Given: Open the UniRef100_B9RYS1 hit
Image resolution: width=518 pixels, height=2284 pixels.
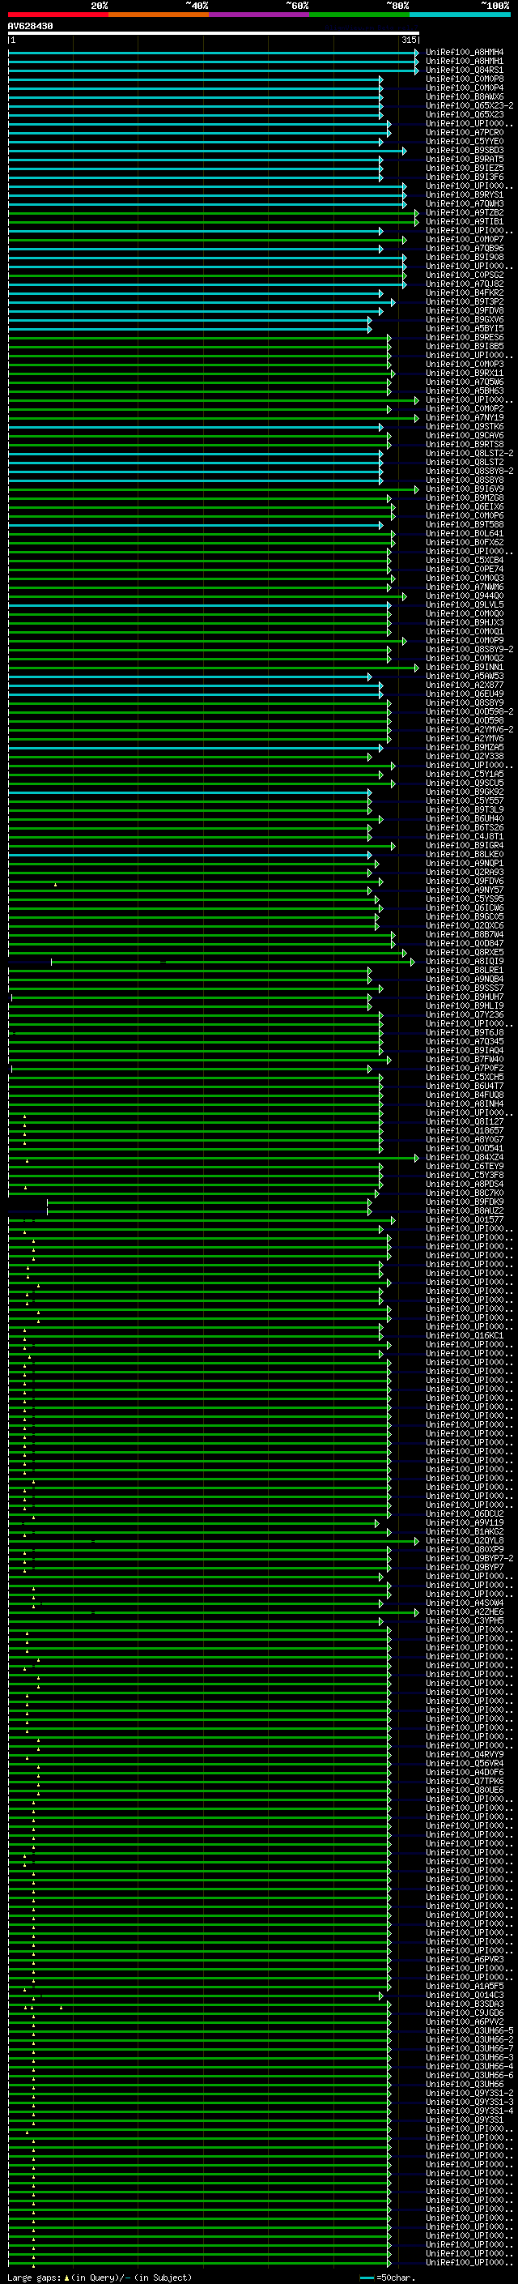Looking at the screenshot, I should [x=465, y=194].
